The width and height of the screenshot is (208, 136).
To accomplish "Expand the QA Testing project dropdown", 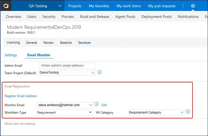I will tap(60, 6).
